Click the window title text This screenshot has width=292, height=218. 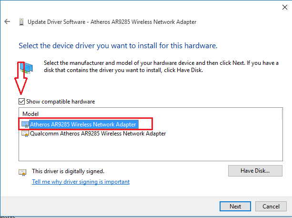[112, 22]
